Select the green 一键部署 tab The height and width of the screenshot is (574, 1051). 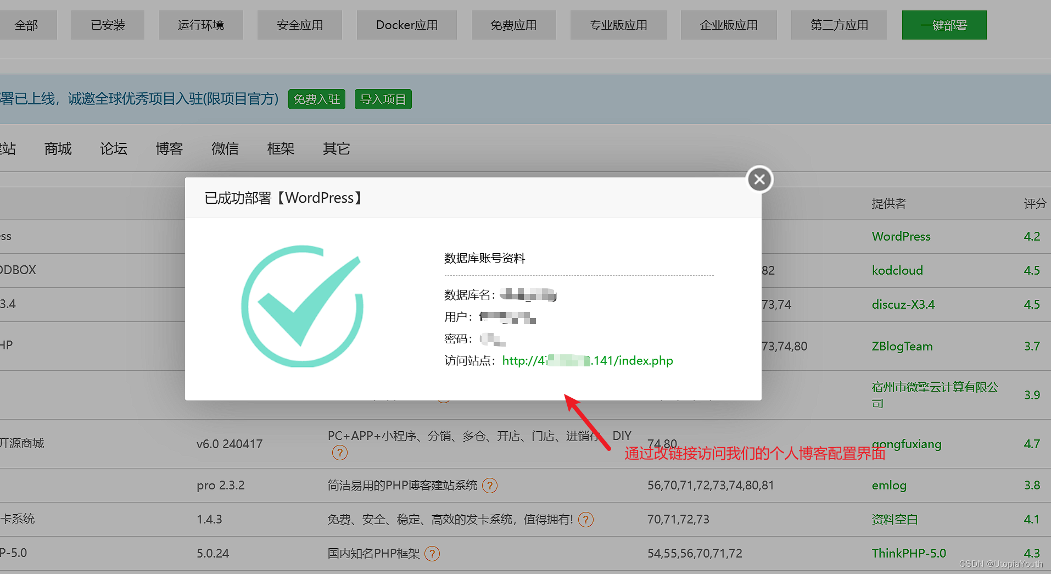pos(944,25)
